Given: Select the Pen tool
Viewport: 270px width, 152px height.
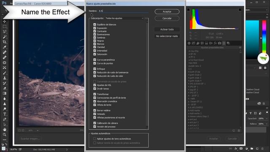Looking at the screenshot, I should tap(5, 119).
